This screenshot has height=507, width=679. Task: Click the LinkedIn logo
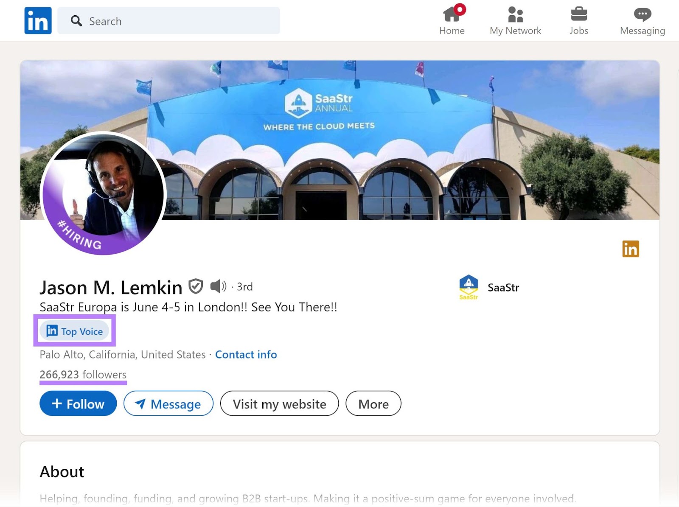click(38, 20)
